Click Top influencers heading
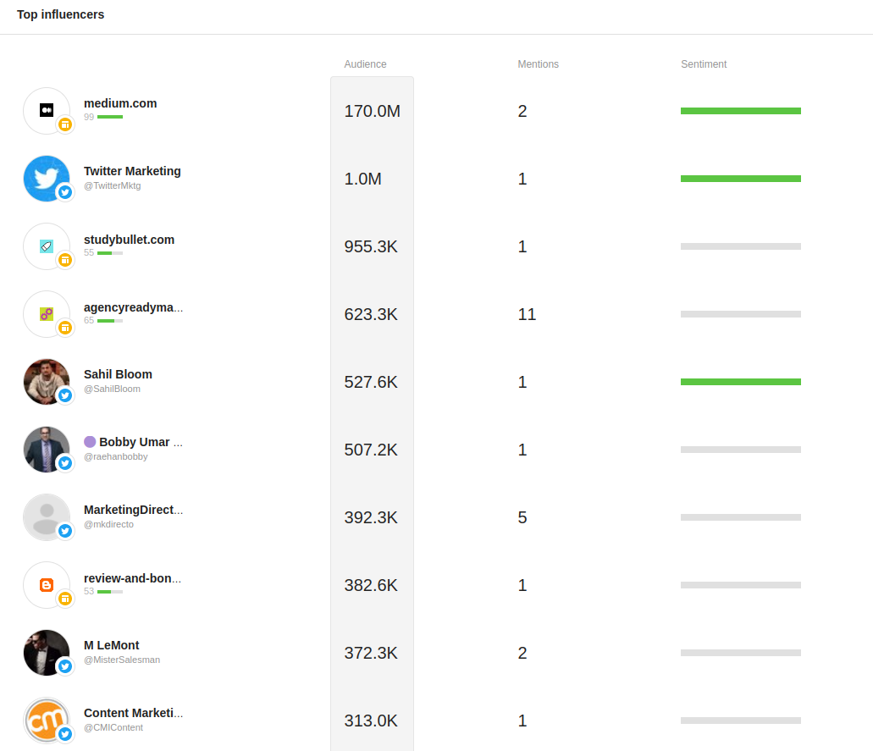The width and height of the screenshot is (873, 751). 61,14
